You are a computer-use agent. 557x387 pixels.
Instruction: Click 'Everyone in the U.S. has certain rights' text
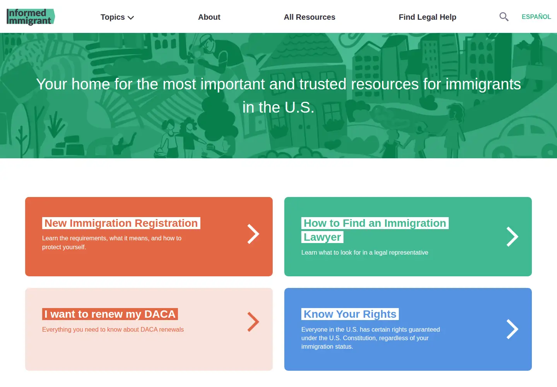pyautogui.click(x=371, y=338)
